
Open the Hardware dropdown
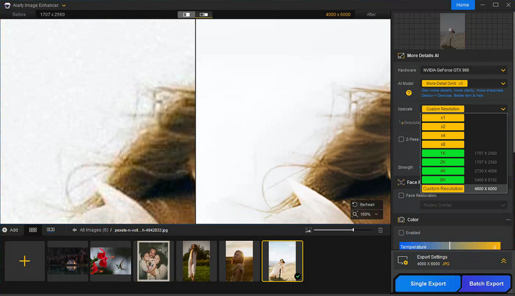[x=464, y=70]
